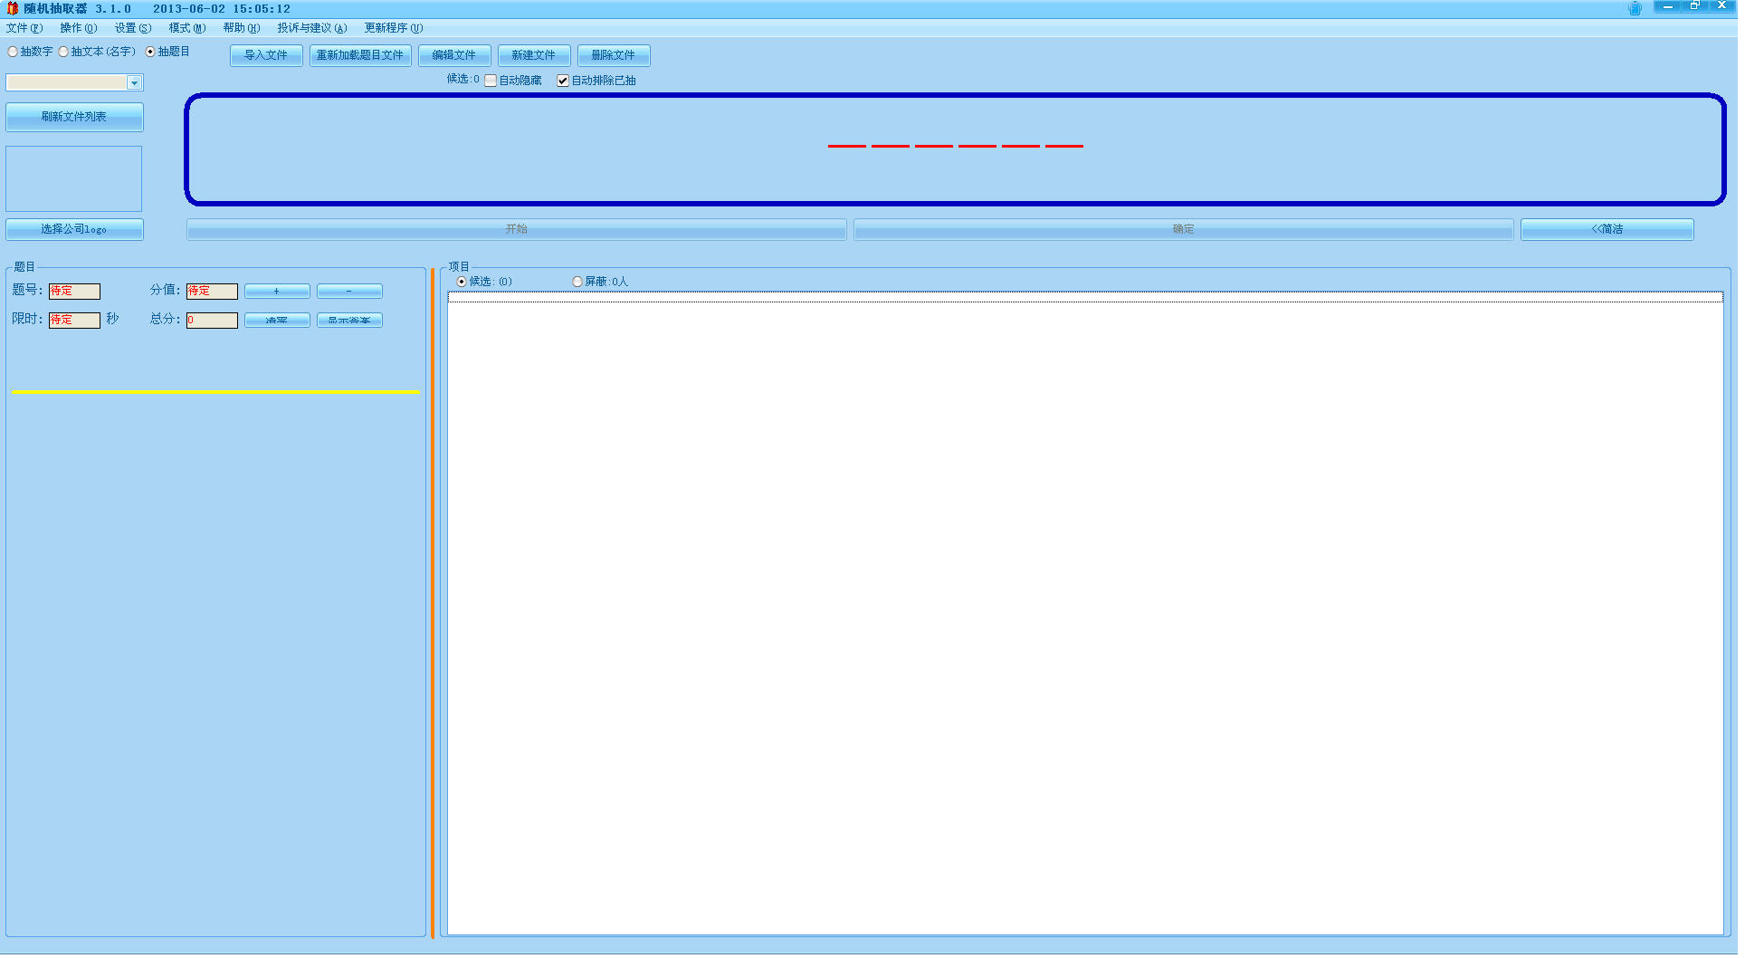The image size is (1745, 958).
Task: Open the 模式(M) menu
Action: pos(187,28)
